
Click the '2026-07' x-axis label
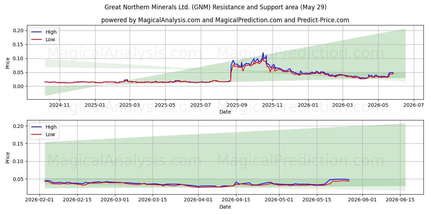414,105
